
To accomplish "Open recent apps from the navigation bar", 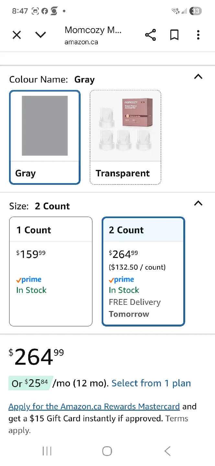I will [x=47, y=450].
